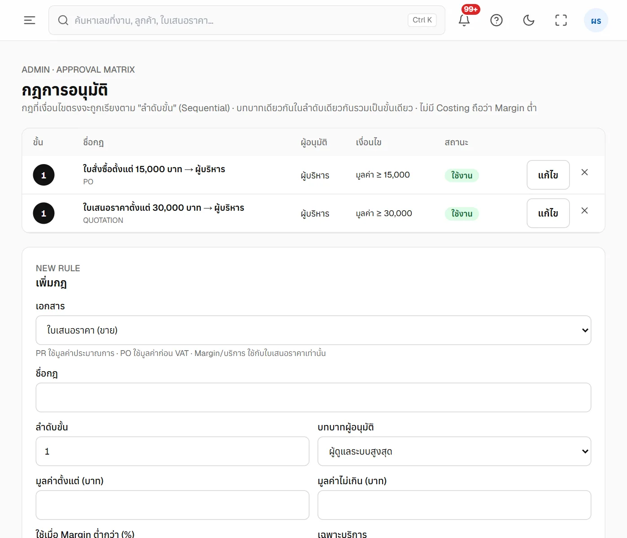Screen dimensions: 627x538
Task: Click condition มูลค่า ≥ 15,000
Action: point(383,175)
